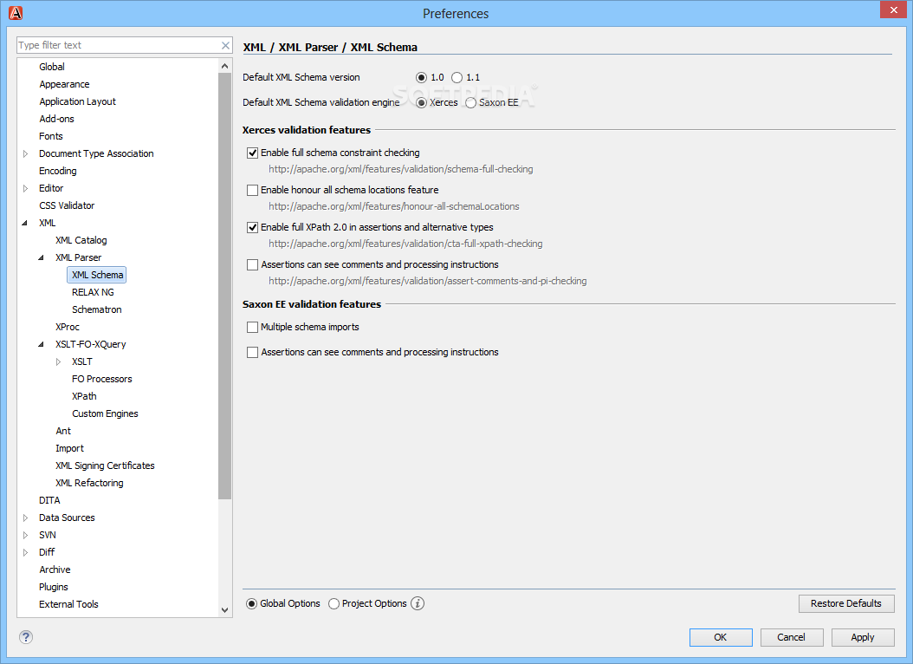Click the Project Options info icon
Viewport: 913px width, 664px height.
click(x=418, y=603)
